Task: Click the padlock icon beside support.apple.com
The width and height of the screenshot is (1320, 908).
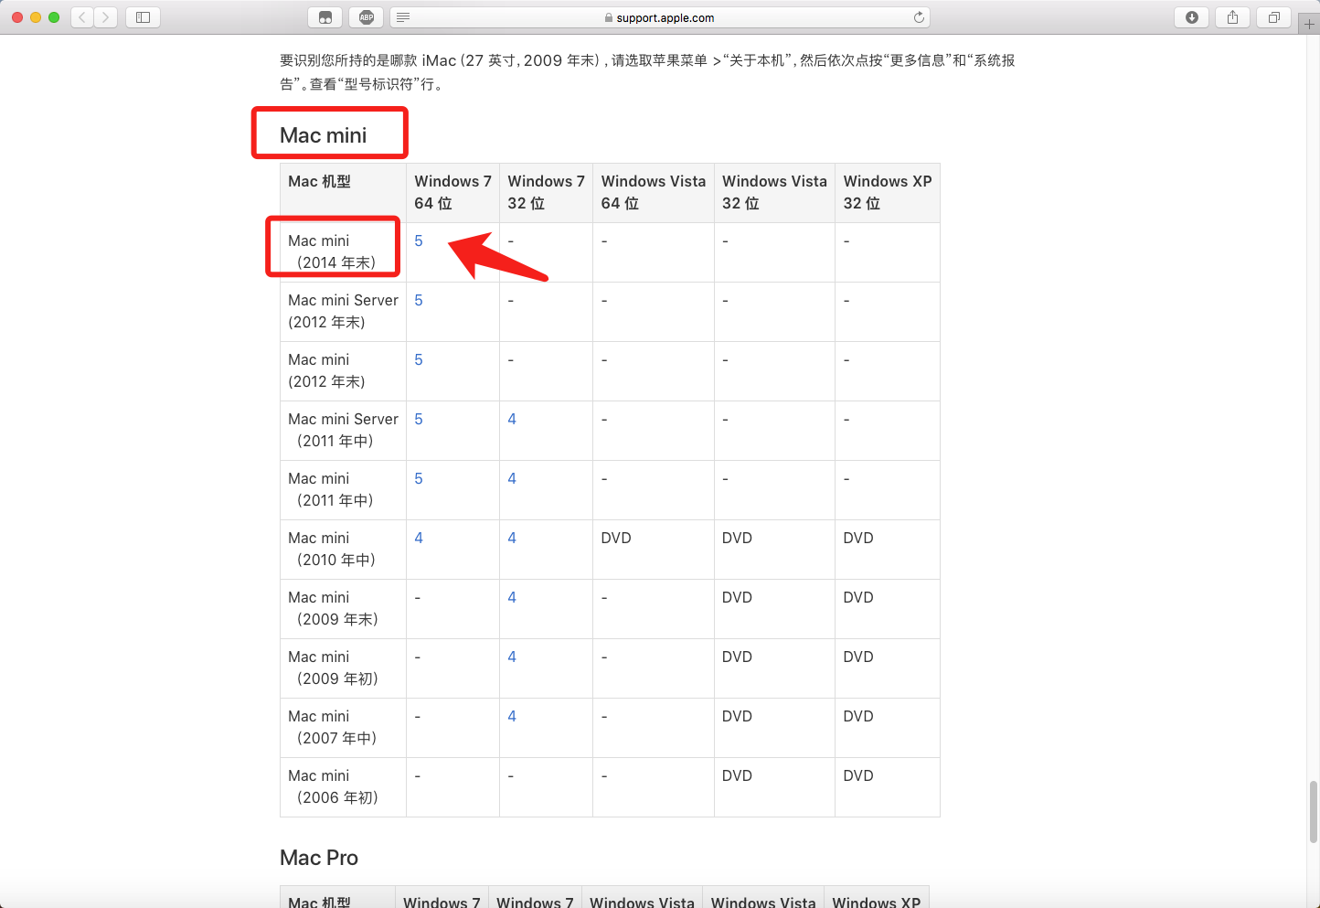Action: point(609,17)
